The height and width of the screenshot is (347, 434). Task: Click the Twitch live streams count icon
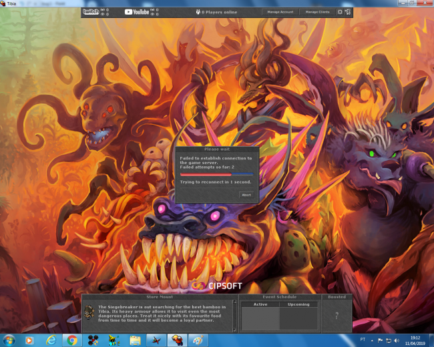click(103, 10)
